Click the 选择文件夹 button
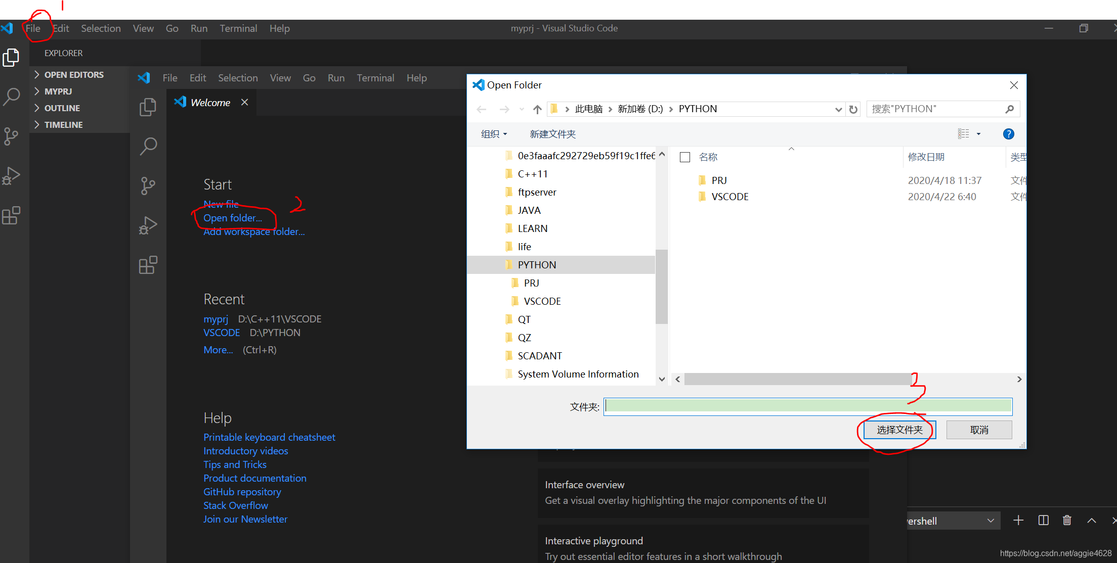This screenshot has height=563, width=1117. 899,430
